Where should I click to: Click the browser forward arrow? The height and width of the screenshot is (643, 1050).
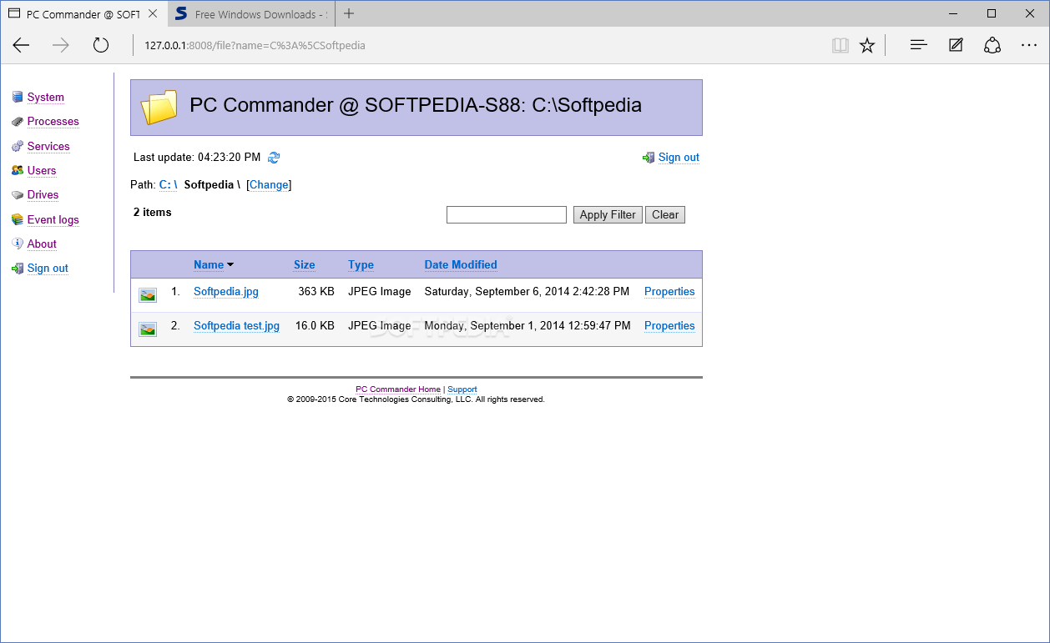(61, 45)
